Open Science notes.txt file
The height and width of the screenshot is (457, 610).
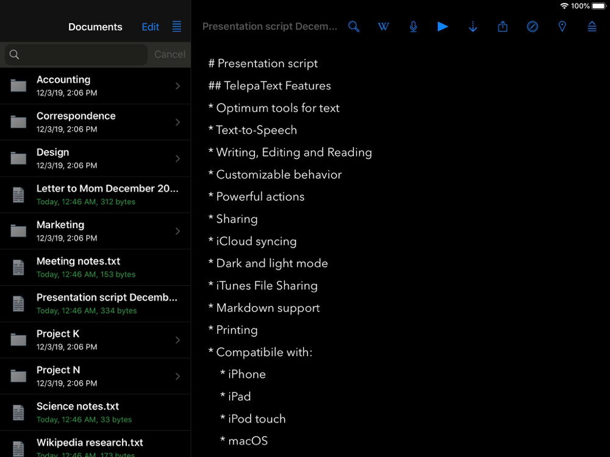click(95, 413)
